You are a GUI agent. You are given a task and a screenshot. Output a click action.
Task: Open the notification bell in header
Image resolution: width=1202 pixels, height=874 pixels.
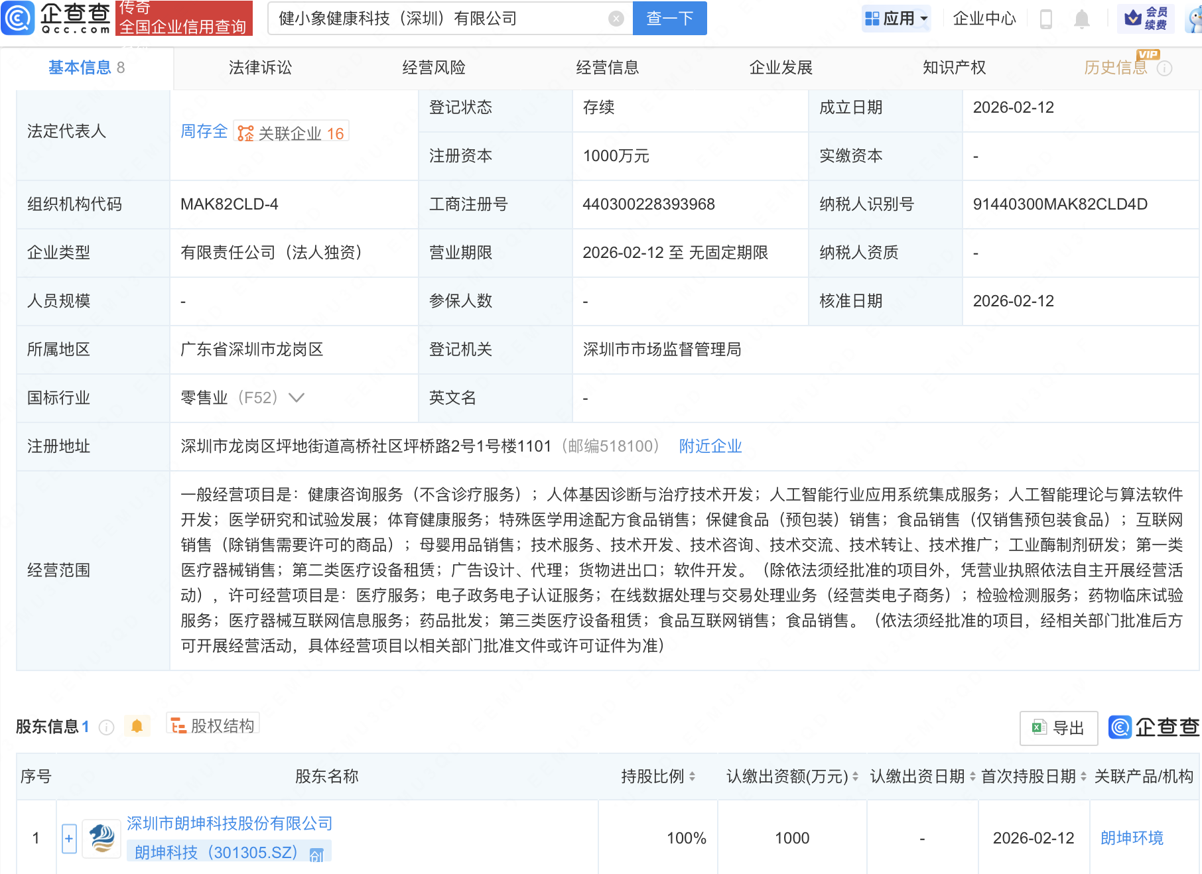(x=1081, y=19)
